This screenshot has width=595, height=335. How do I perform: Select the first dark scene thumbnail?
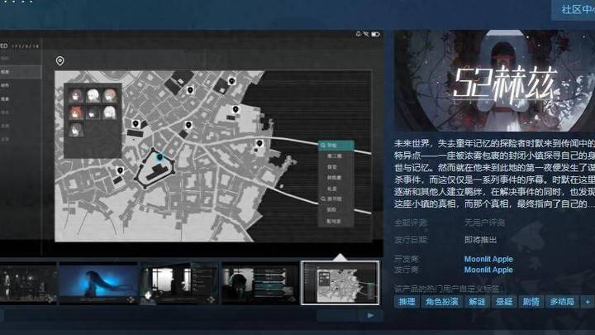pos(27,283)
